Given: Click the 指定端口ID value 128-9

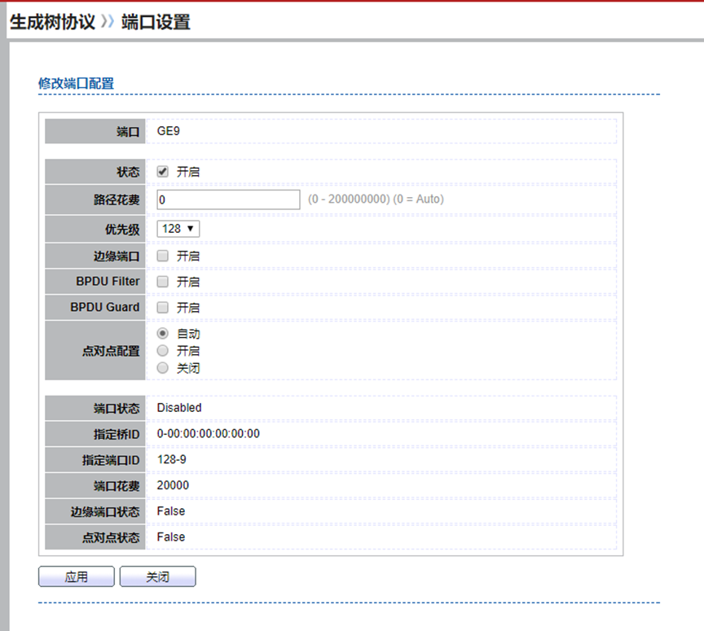Looking at the screenshot, I should pyautogui.click(x=171, y=460).
